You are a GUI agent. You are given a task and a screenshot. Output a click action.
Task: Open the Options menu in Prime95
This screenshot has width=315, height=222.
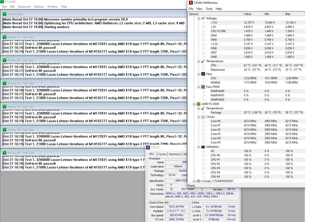pyautogui.click(x=39, y=7)
